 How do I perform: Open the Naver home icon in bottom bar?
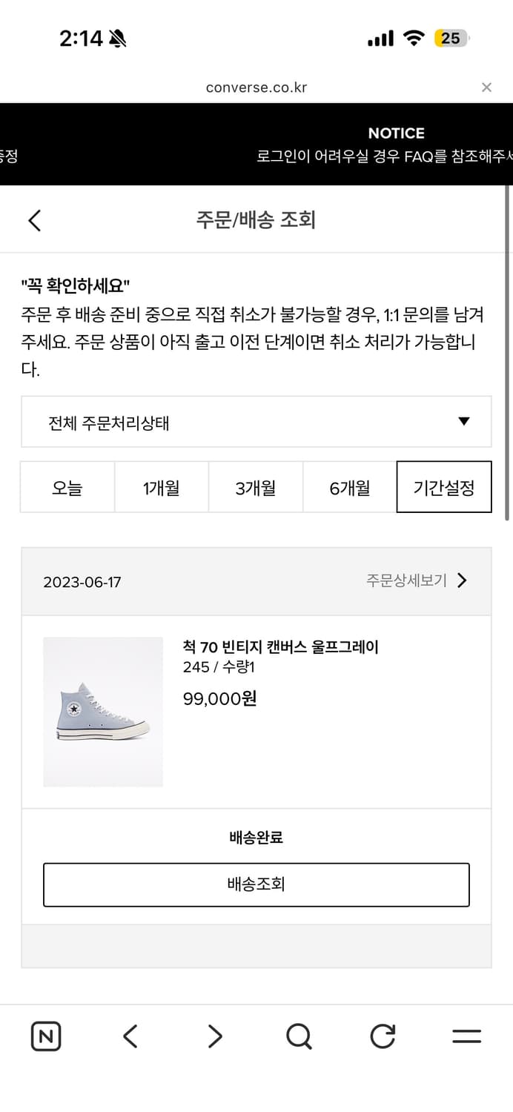(x=45, y=1036)
